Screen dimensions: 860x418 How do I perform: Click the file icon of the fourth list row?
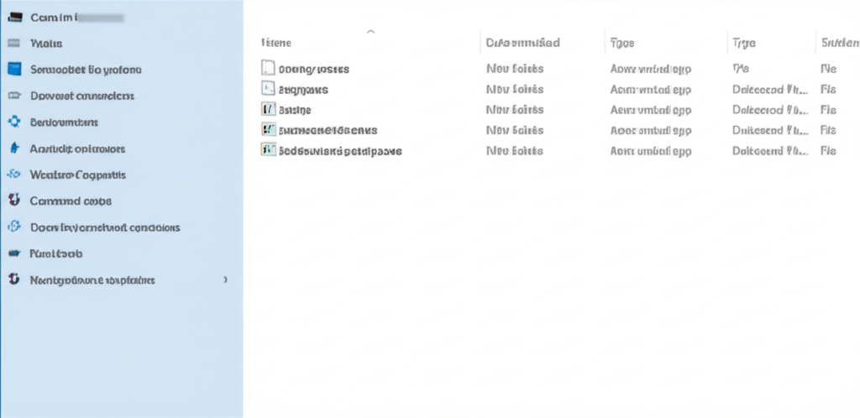coord(268,130)
